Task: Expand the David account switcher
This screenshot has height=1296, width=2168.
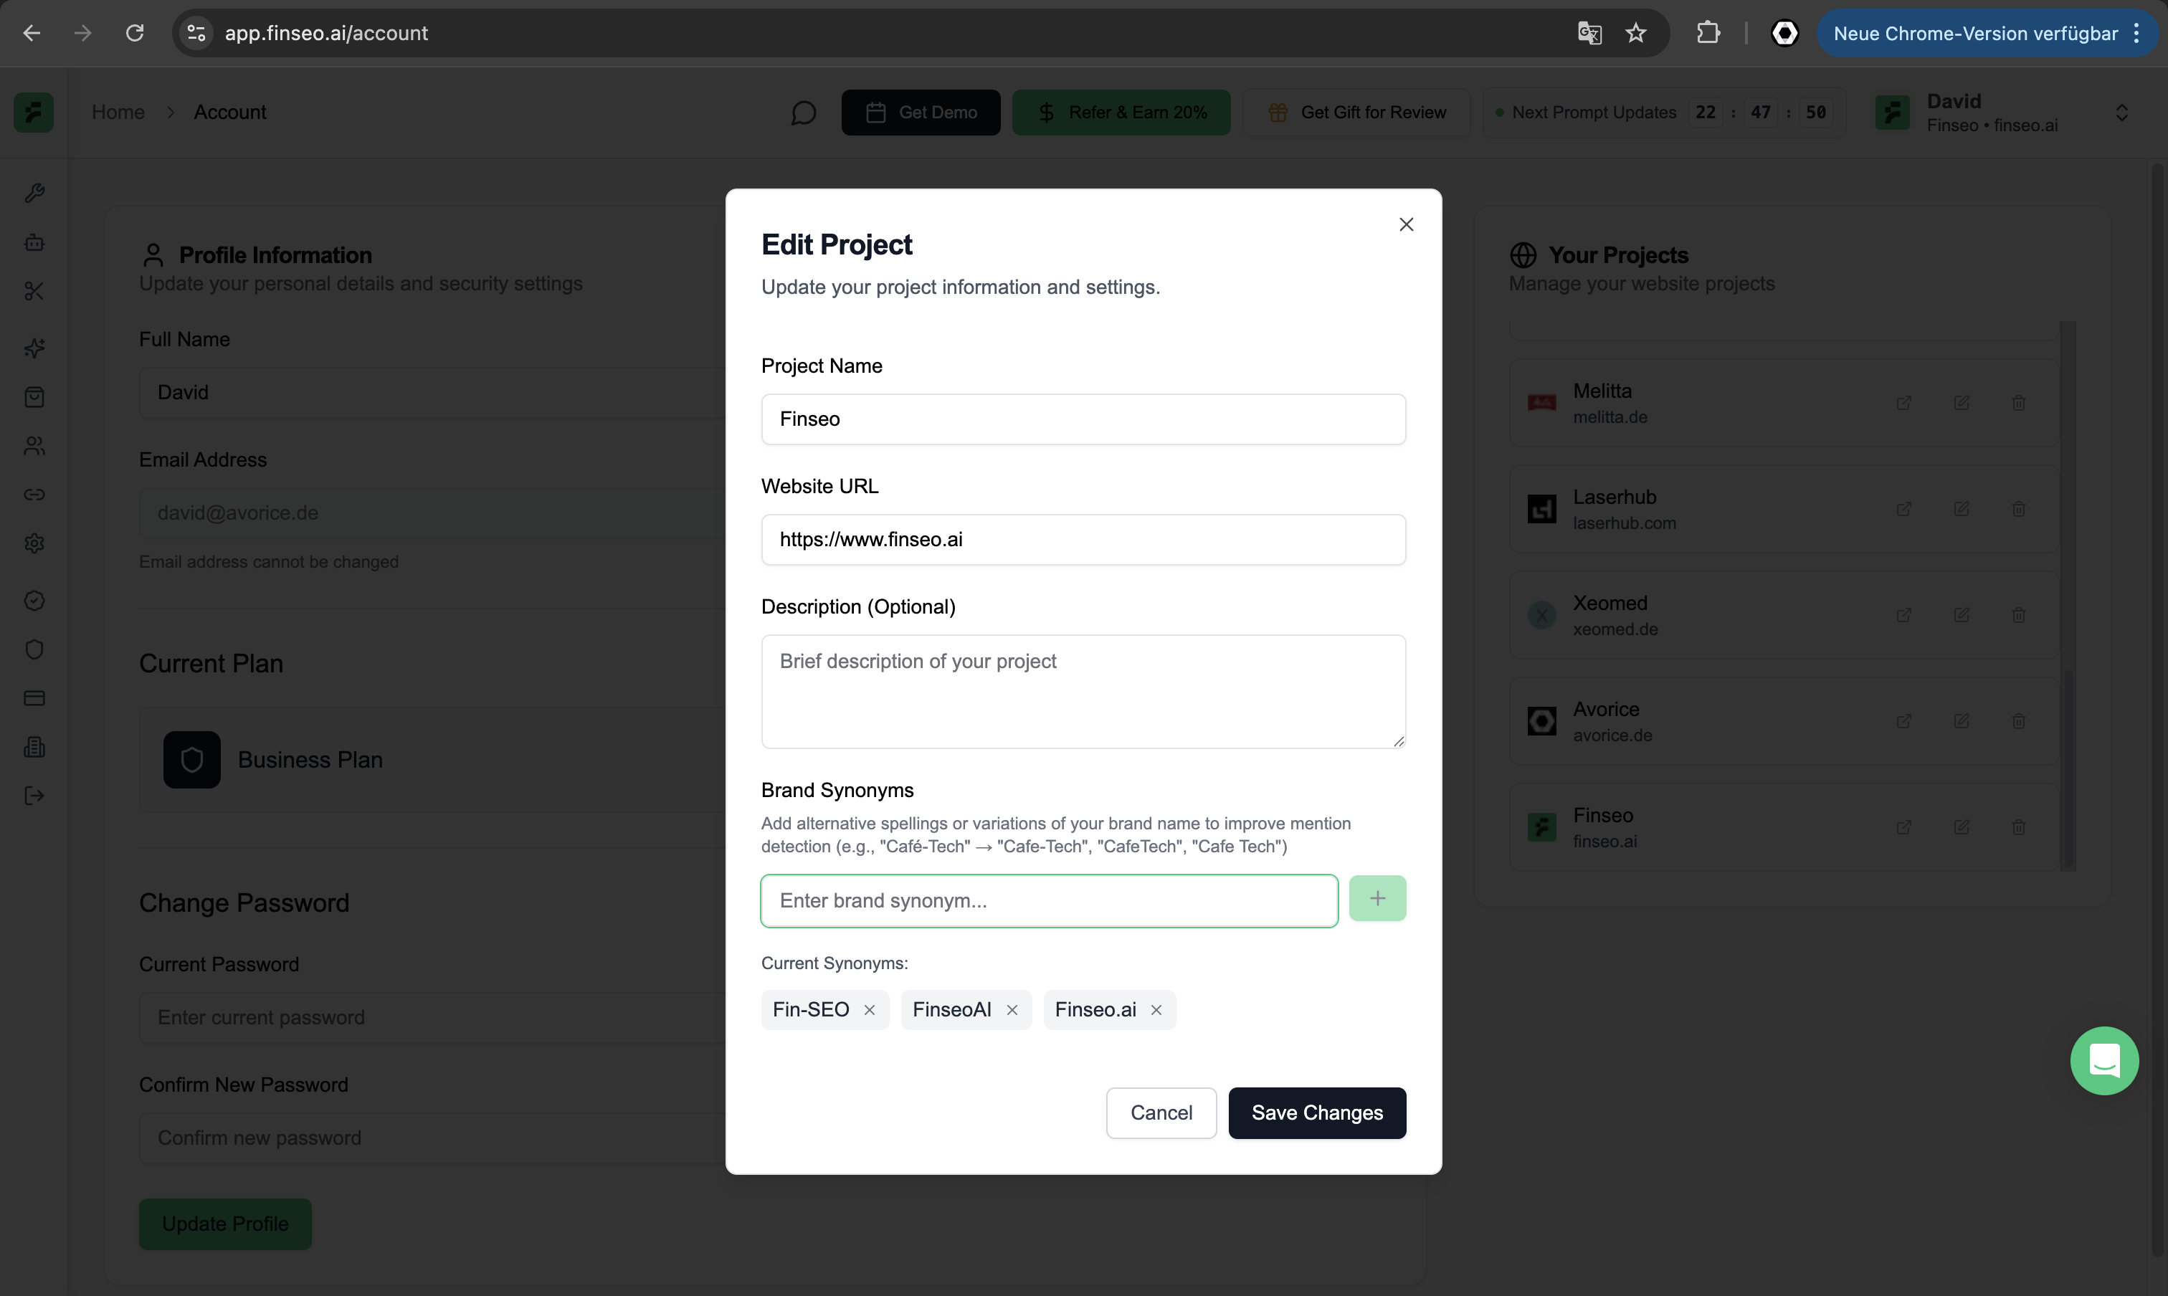Action: 2121,113
